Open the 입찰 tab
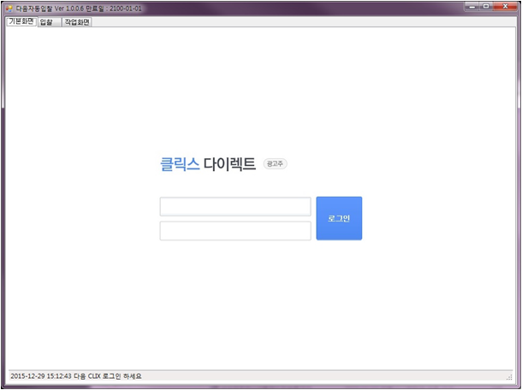This screenshot has width=522, height=390. pos(50,22)
